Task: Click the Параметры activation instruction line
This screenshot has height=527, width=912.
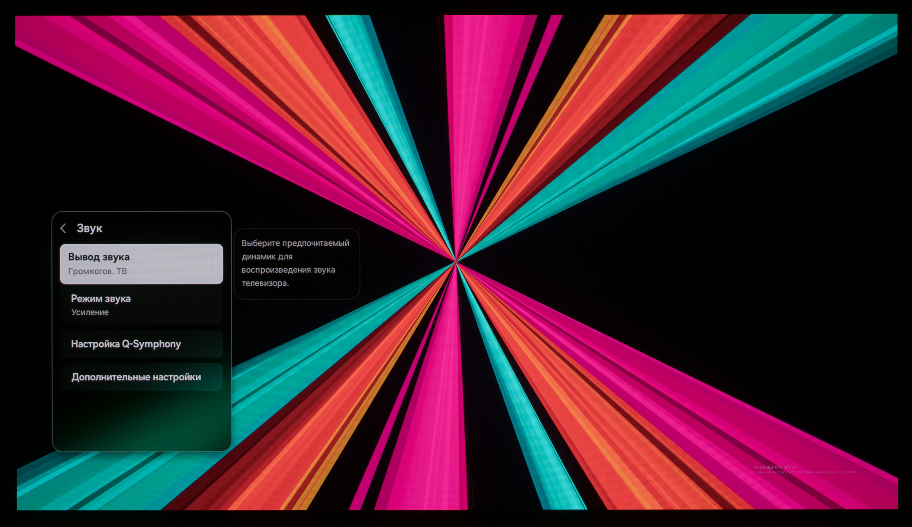Action: 806,472
